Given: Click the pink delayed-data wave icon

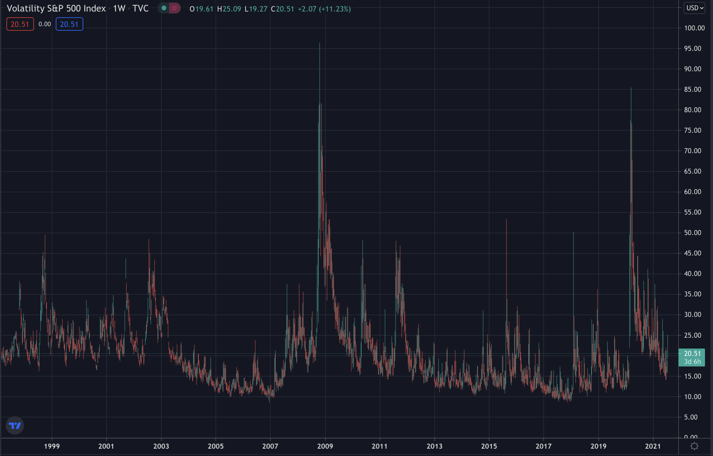Looking at the screenshot, I should click(x=174, y=8).
